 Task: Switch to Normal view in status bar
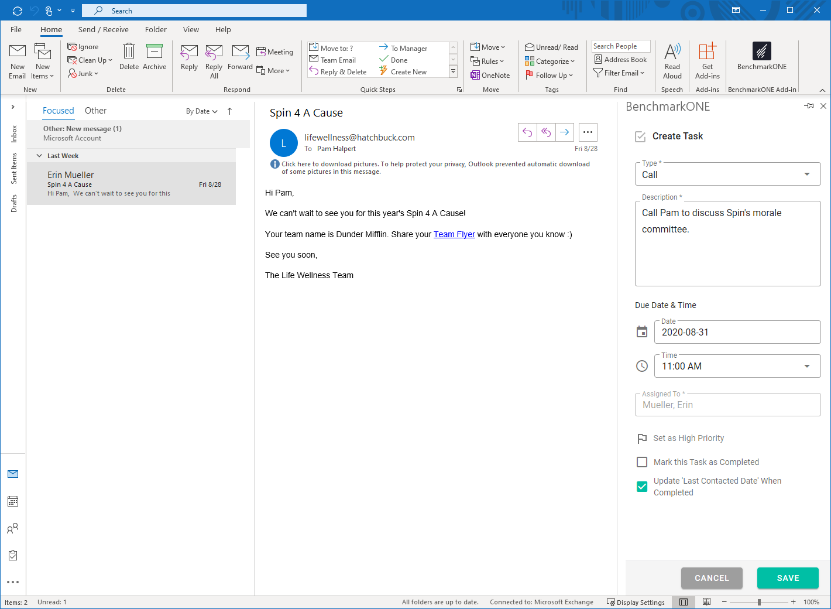pyautogui.click(x=684, y=602)
